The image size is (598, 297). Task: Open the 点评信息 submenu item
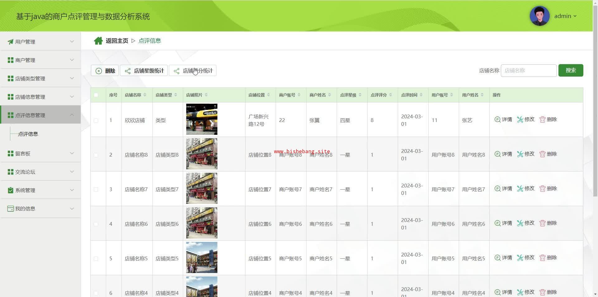click(x=28, y=134)
